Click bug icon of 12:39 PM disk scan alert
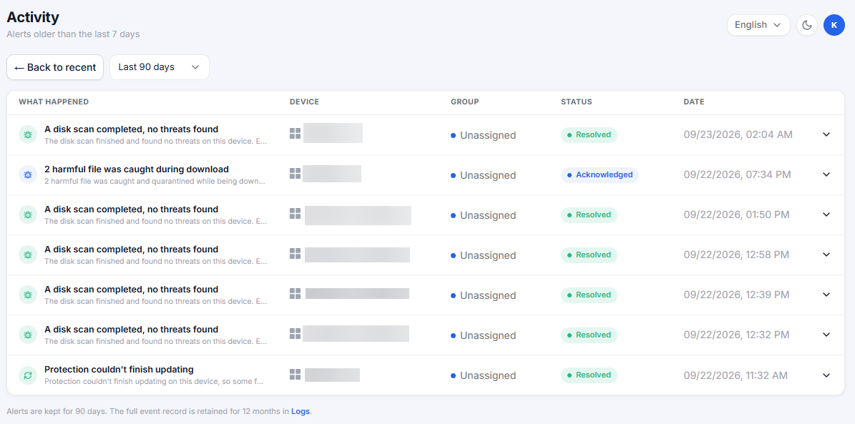This screenshot has width=855, height=424. pos(28,295)
